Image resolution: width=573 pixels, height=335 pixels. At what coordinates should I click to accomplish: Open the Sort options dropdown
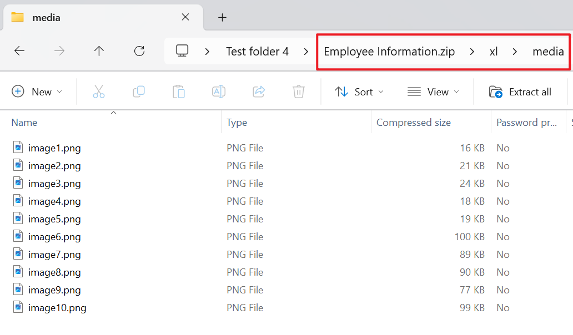(359, 92)
